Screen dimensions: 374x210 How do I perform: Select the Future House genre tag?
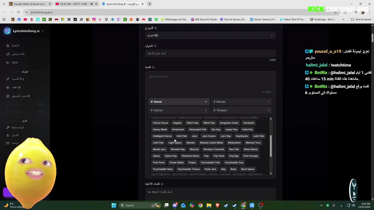tap(160, 123)
